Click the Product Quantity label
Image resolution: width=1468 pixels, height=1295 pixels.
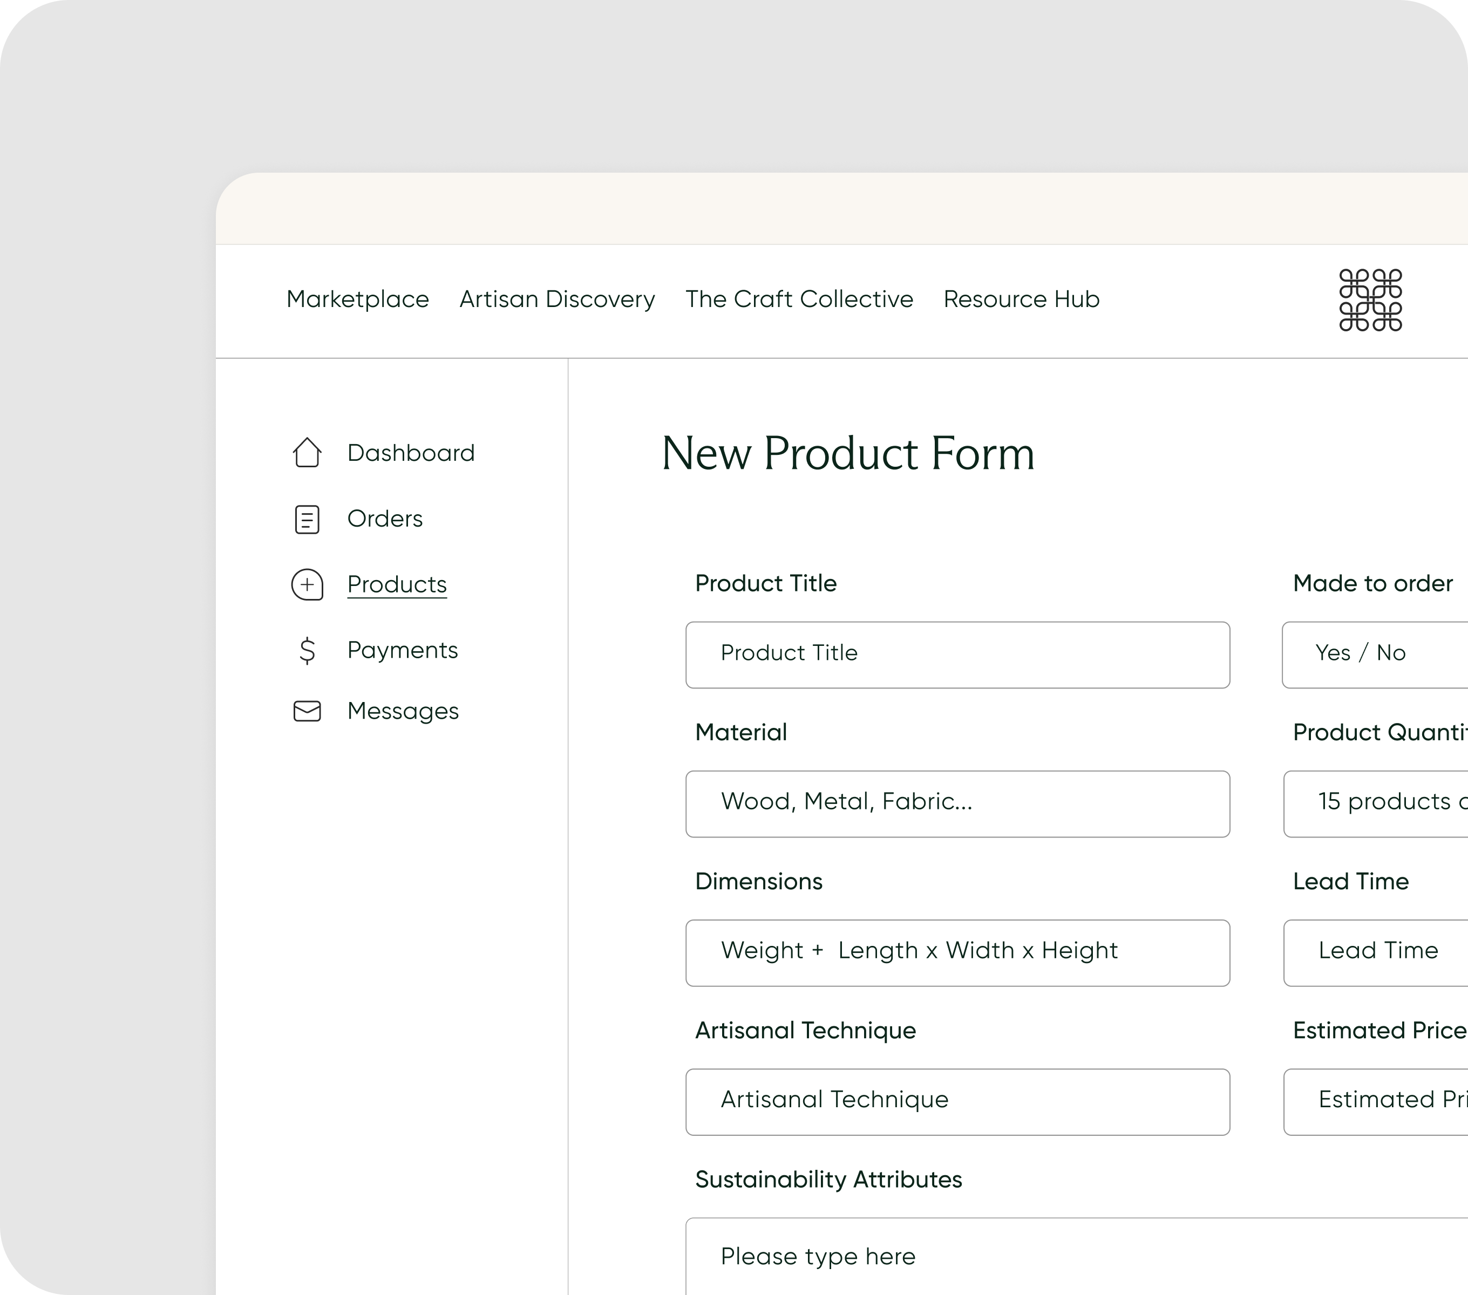coord(1379,732)
